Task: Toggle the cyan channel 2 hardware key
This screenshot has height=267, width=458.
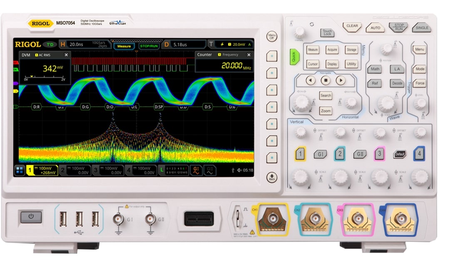Action: pyautogui.click(x=340, y=154)
